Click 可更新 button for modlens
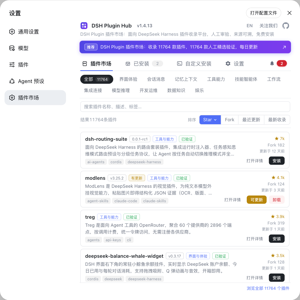 coord(256,200)
